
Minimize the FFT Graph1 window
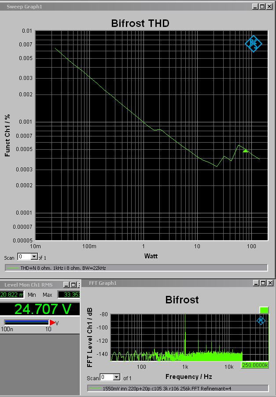tap(256, 283)
